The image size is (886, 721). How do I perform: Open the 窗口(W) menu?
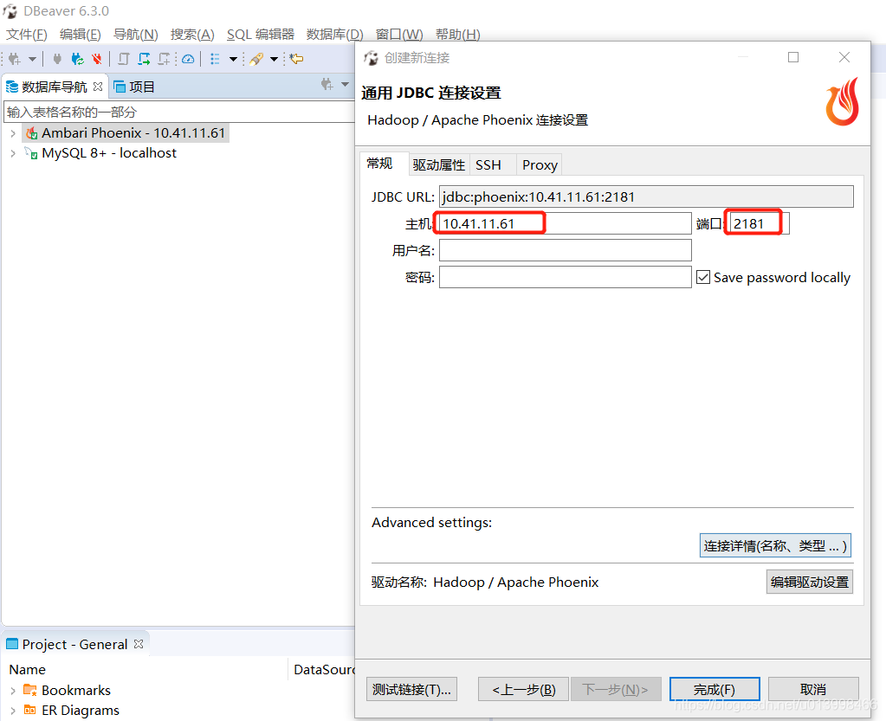point(399,35)
